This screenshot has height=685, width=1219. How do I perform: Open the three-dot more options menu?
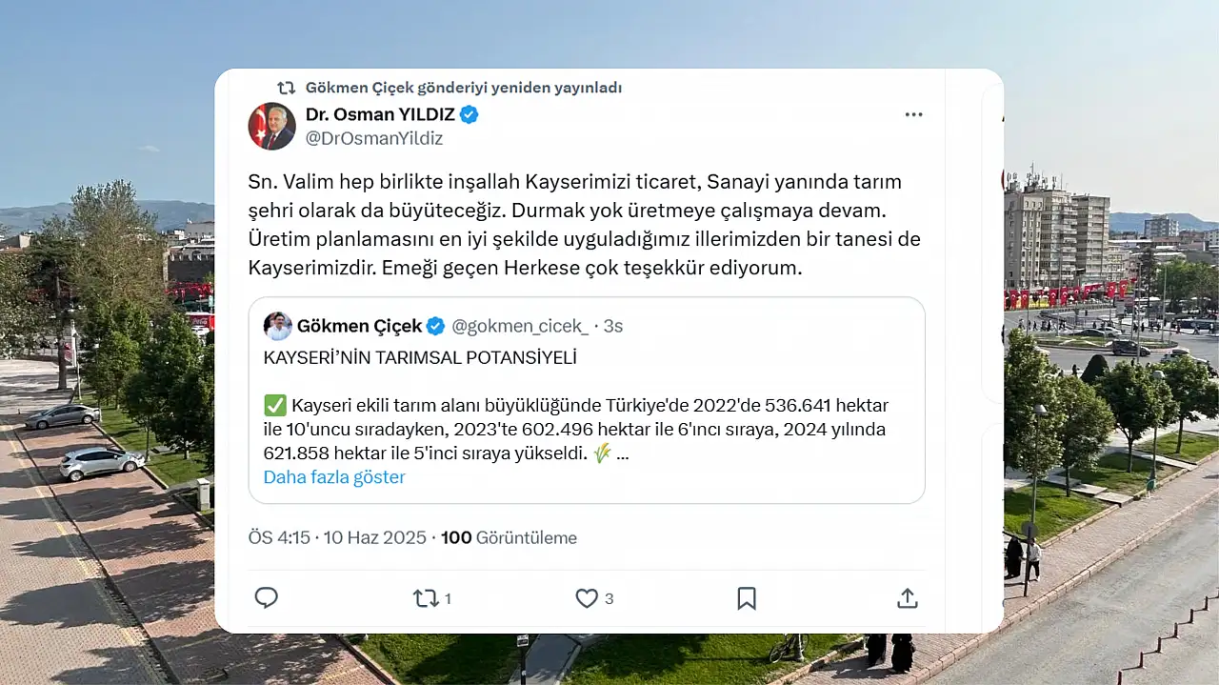pyautogui.click(x=914, y=114)
